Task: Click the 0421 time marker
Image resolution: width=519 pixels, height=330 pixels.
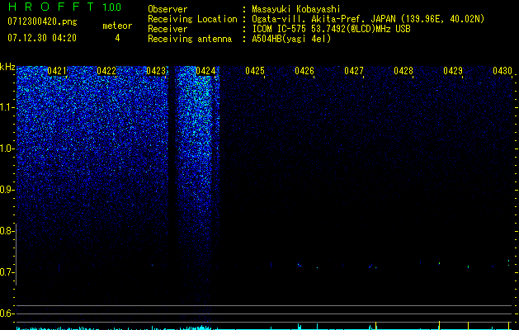Action: pos(57,71)
